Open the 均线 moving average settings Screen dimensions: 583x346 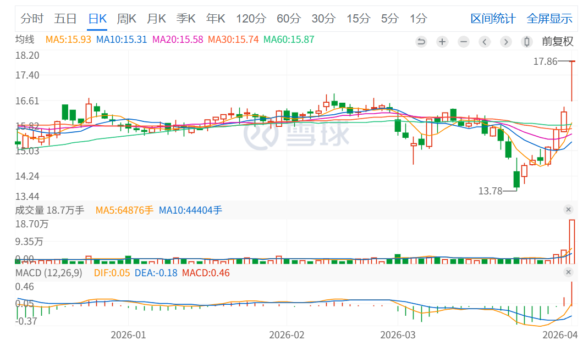[25, 40]
